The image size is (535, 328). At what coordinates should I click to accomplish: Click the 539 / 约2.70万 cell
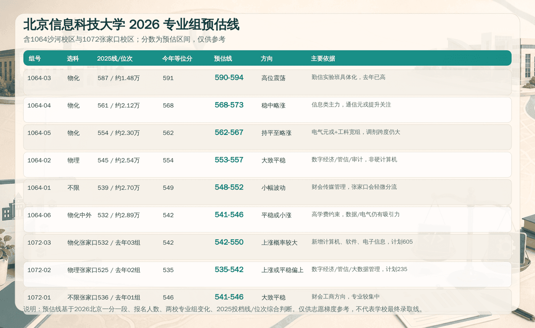118,188
